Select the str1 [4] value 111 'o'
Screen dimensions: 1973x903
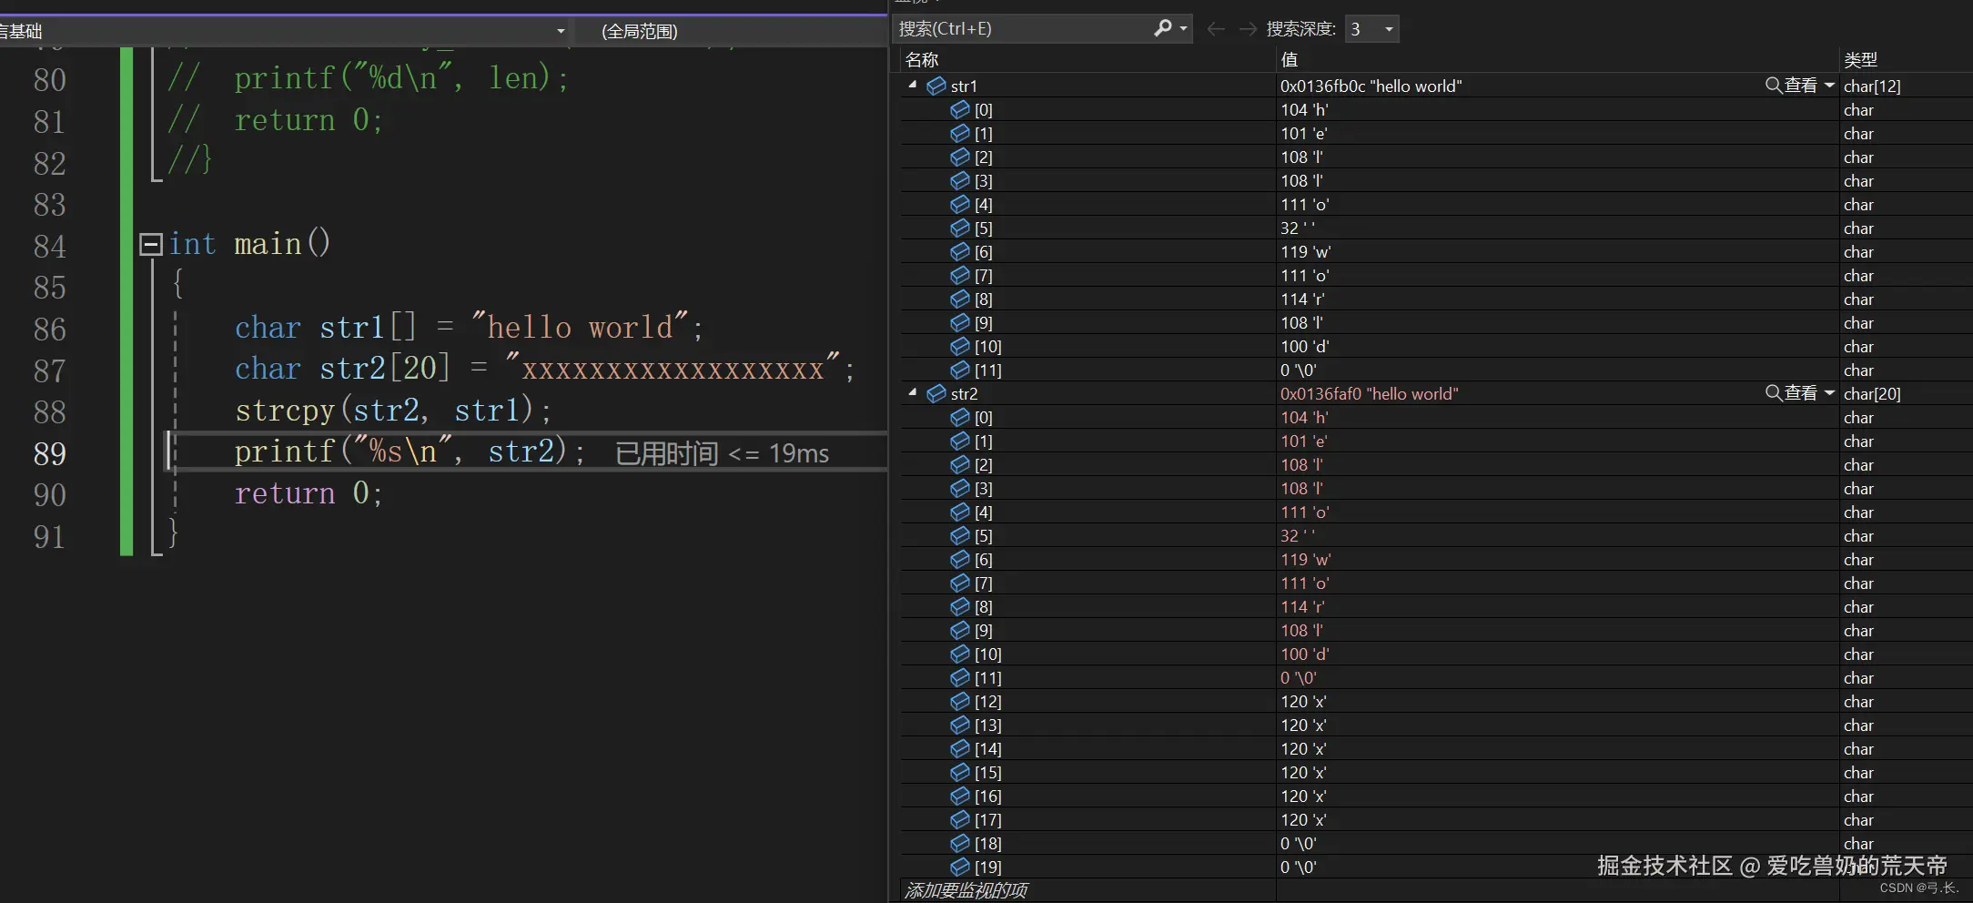(1304, 204)
